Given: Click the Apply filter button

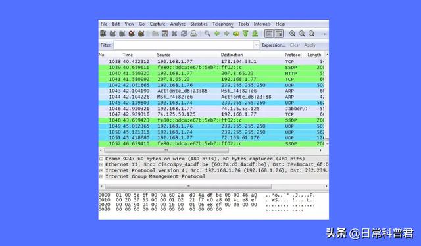Looking at the screenshot, I should tap(310, 45).
